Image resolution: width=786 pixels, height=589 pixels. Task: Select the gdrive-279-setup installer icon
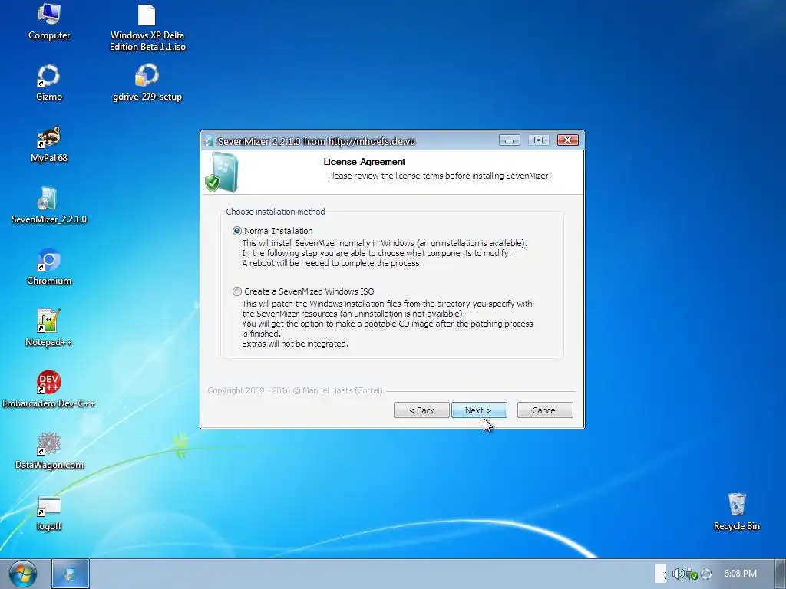coord(147,83)
